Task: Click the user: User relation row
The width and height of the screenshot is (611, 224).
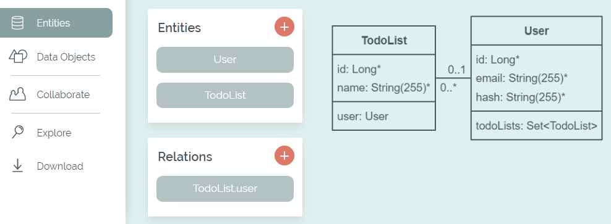Action: [363, 116]
